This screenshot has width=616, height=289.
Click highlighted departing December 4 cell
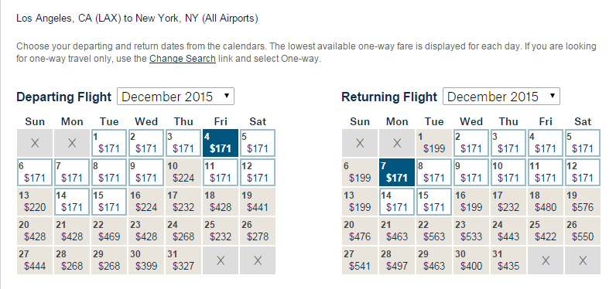[x=221, y=143]
